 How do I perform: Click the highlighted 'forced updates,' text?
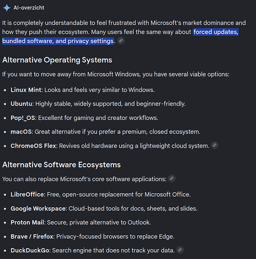216,32
